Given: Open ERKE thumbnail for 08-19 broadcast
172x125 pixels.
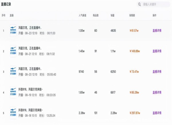Looking at the screenshot, I should click(13, 92).
